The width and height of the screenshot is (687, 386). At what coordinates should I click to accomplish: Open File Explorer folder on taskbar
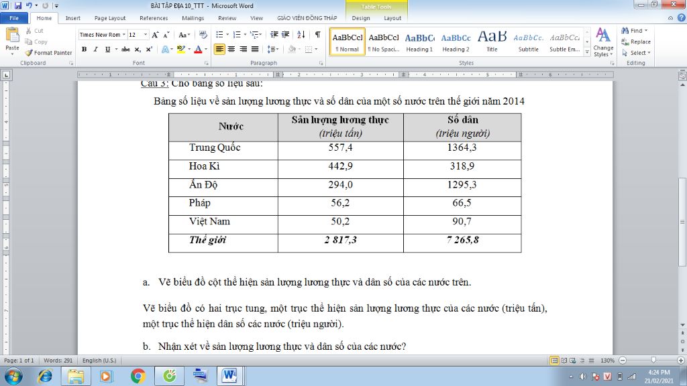pos(75,376)
